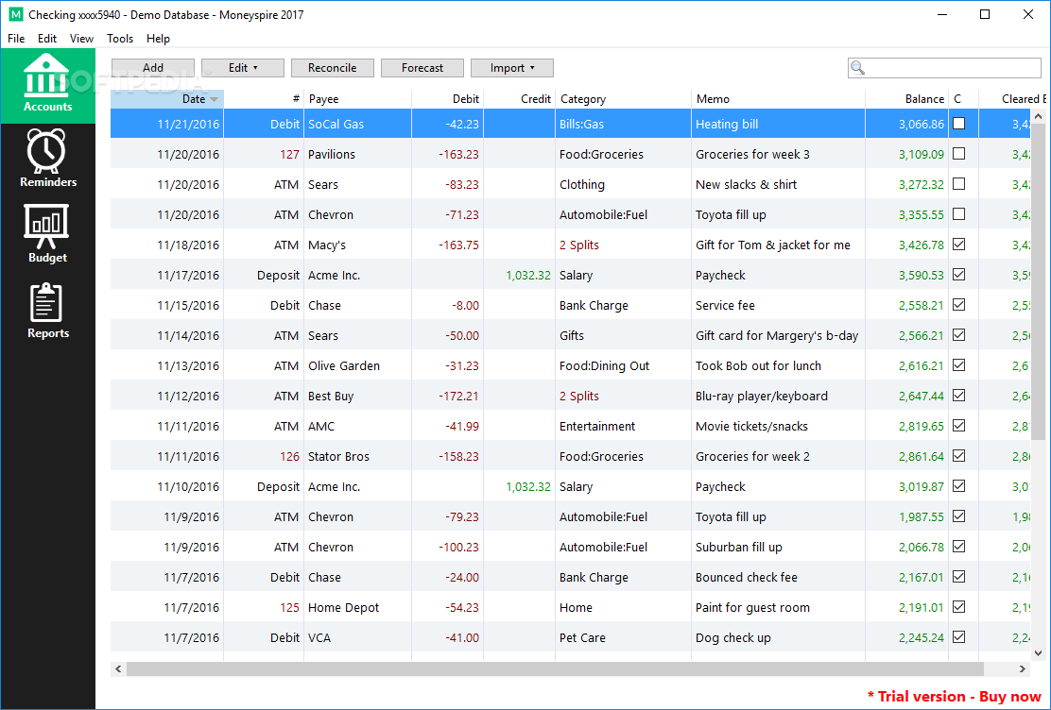This screenshot has height=710, width=1051.
Task: Click the Add button
Action: pos(153,68)
